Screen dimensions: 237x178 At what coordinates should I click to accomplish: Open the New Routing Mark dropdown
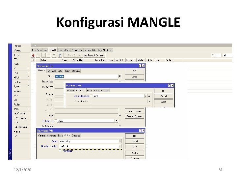tap(120, 146)
